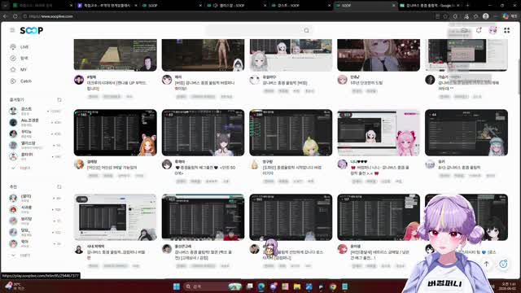Click the scroll-to-top arrow button
The height and width of the screenshot is (293, 521).
point(486,264)
